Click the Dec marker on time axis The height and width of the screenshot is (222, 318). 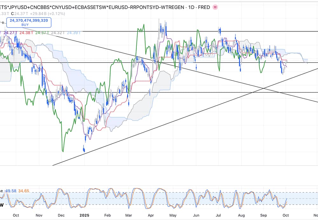click(x=62, y=215)
